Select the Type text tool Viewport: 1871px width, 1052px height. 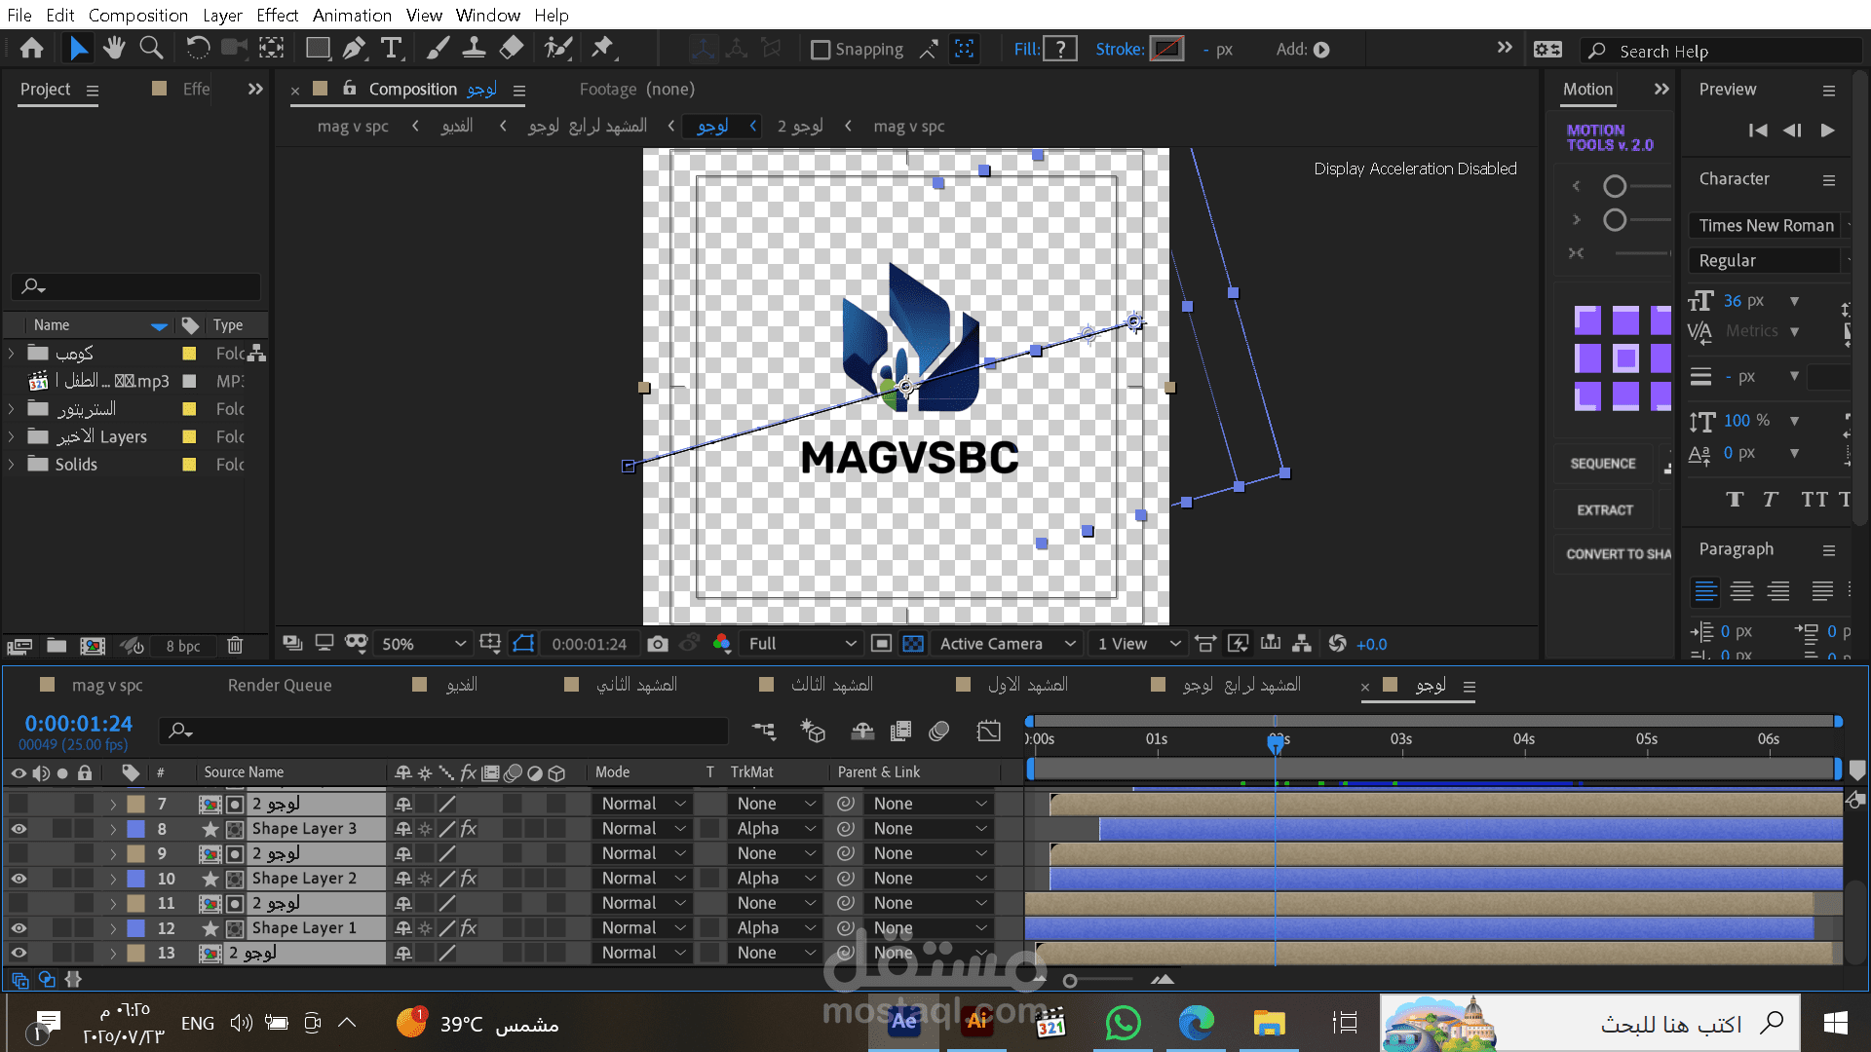[x=392, y=48]
